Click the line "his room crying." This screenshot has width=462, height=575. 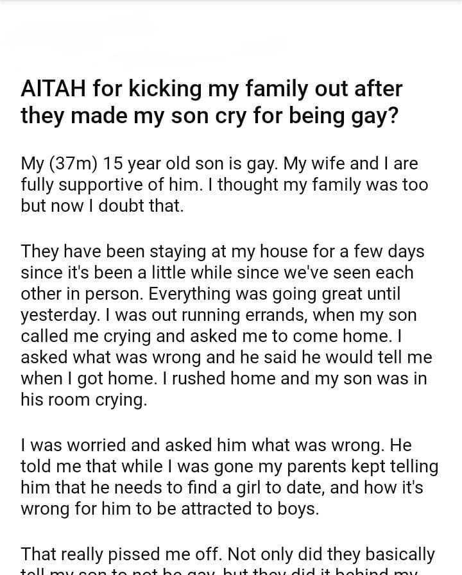(x=83, y=399)
